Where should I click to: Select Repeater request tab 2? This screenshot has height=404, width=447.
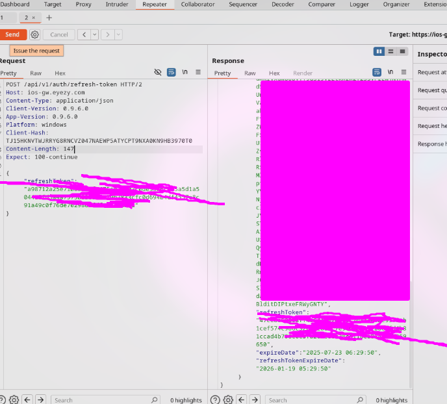27,18
